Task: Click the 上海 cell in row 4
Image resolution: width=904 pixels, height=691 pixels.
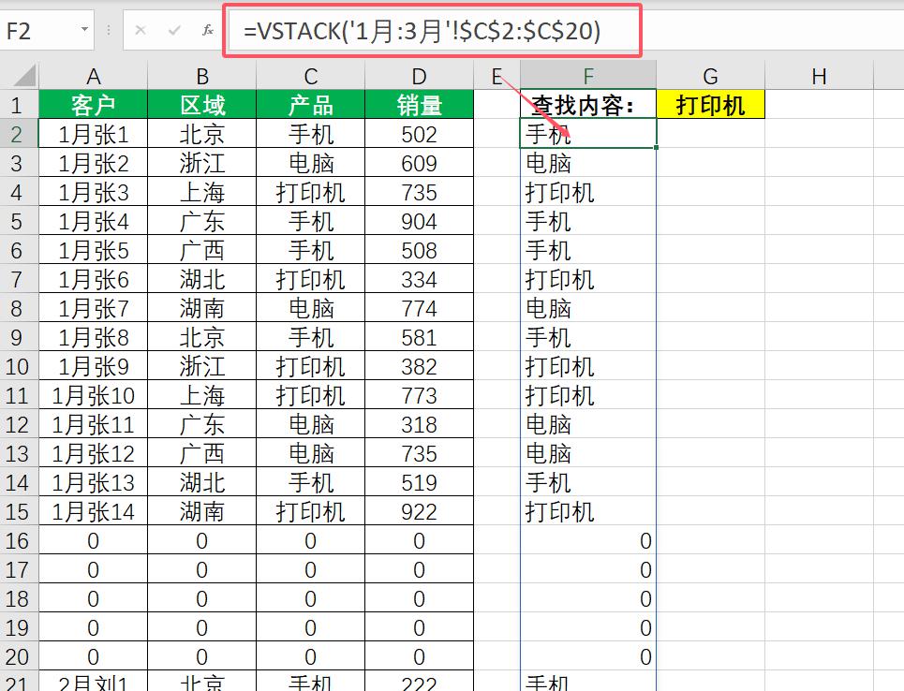Action: click(201, 192)
